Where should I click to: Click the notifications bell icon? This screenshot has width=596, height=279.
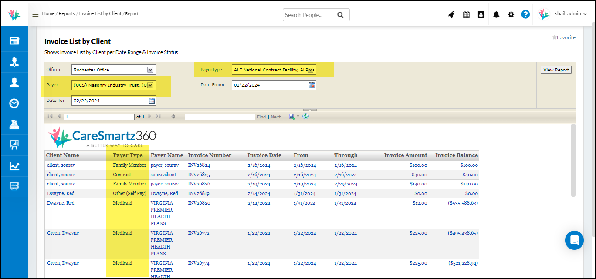click(x=496, y=14)
